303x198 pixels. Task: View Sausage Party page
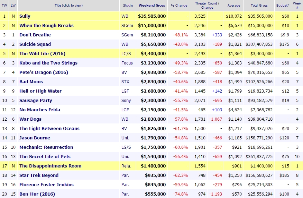tap(36, 100)
